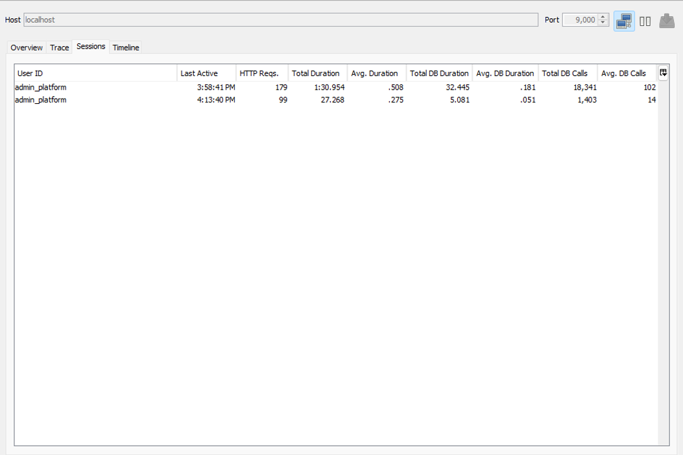Sort by the User ID column header
The width and height of the screenshot is (683, 455).
click(x=95, y=73)
